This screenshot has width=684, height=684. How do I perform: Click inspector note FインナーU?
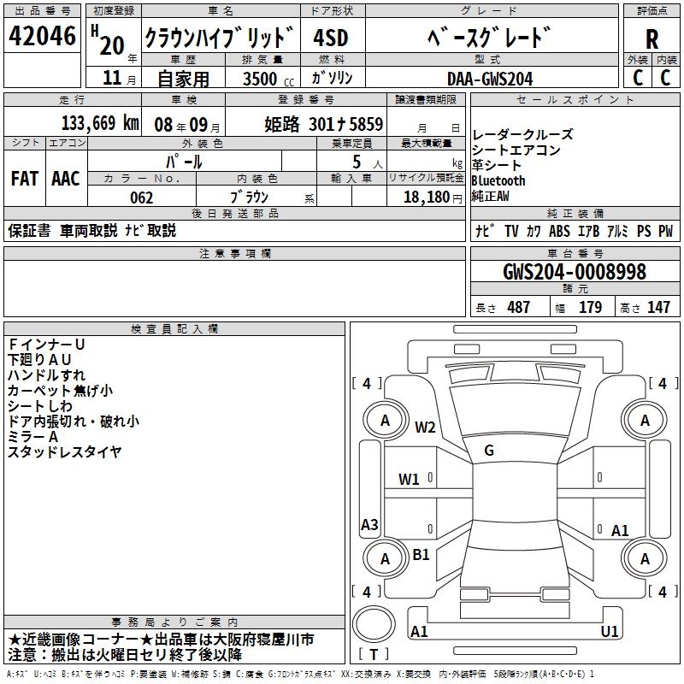pyautogui.click(x=46, y=345)
